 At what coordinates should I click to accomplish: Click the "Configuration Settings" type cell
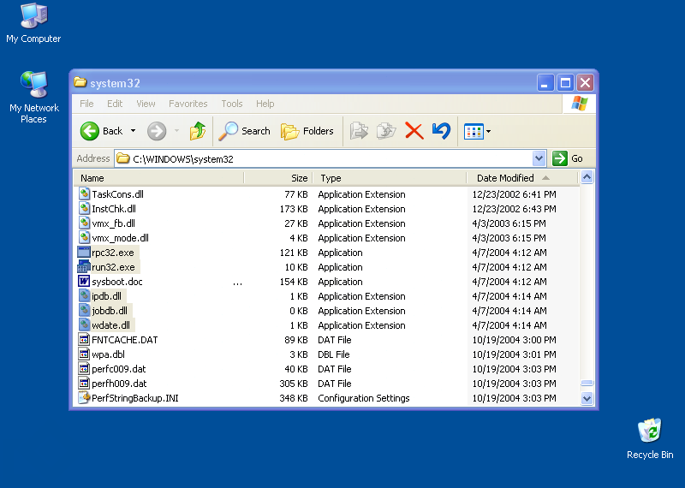click(363, 398)
